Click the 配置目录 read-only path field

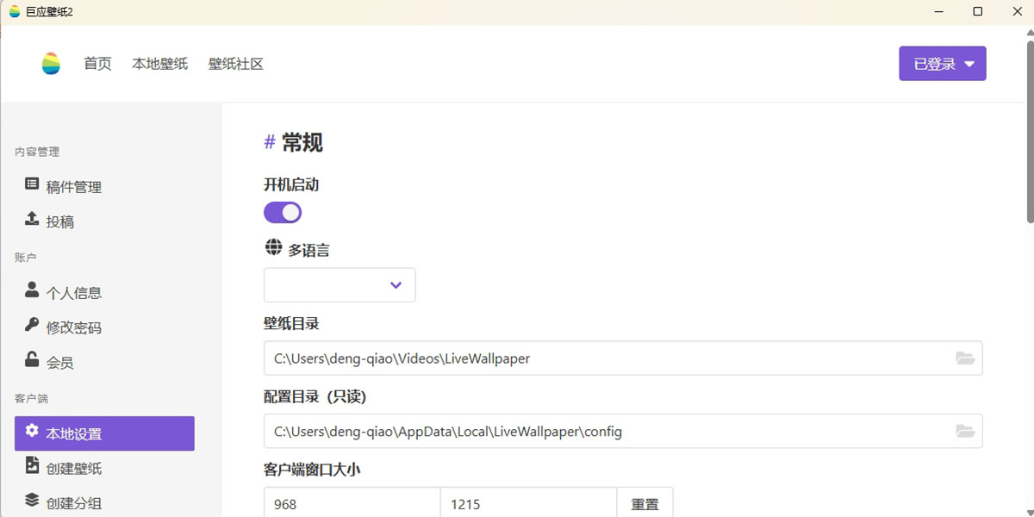(x=623, y=432)
